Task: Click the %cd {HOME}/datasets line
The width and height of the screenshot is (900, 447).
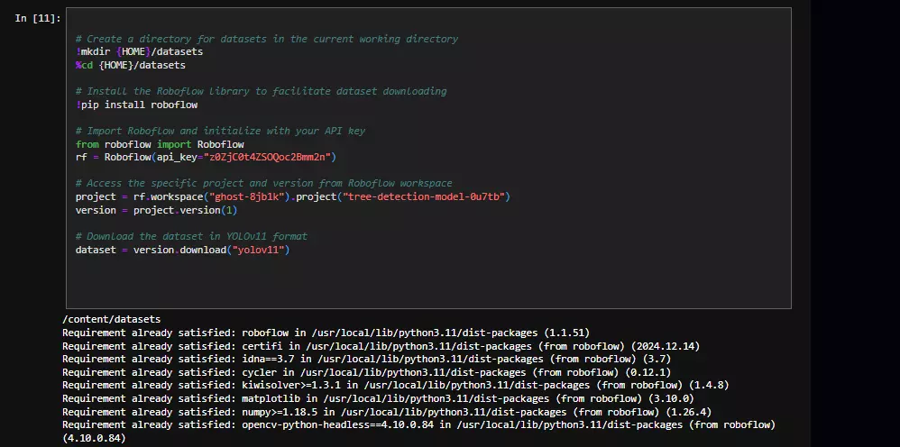Action: [130, 65]
